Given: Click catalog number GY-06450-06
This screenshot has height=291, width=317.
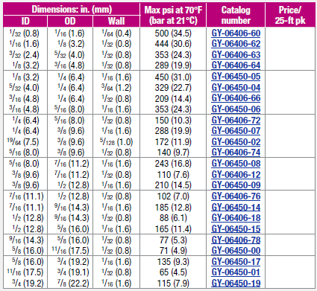Looking at the screenshot, I should point(236,109).
